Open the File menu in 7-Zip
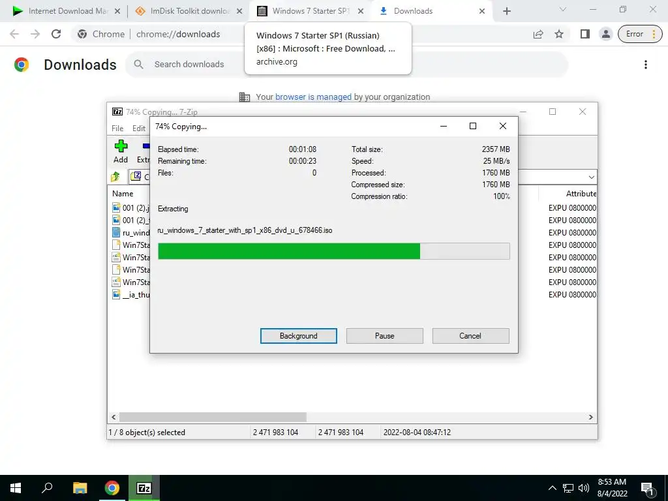Image resolution: width=668 pixels, height=501 pixels. 117,129
